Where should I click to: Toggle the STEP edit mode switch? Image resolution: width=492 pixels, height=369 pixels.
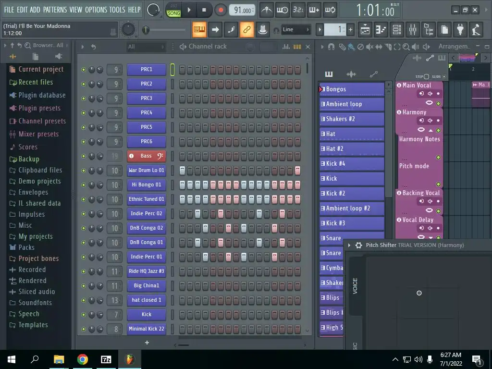[427, 76]
